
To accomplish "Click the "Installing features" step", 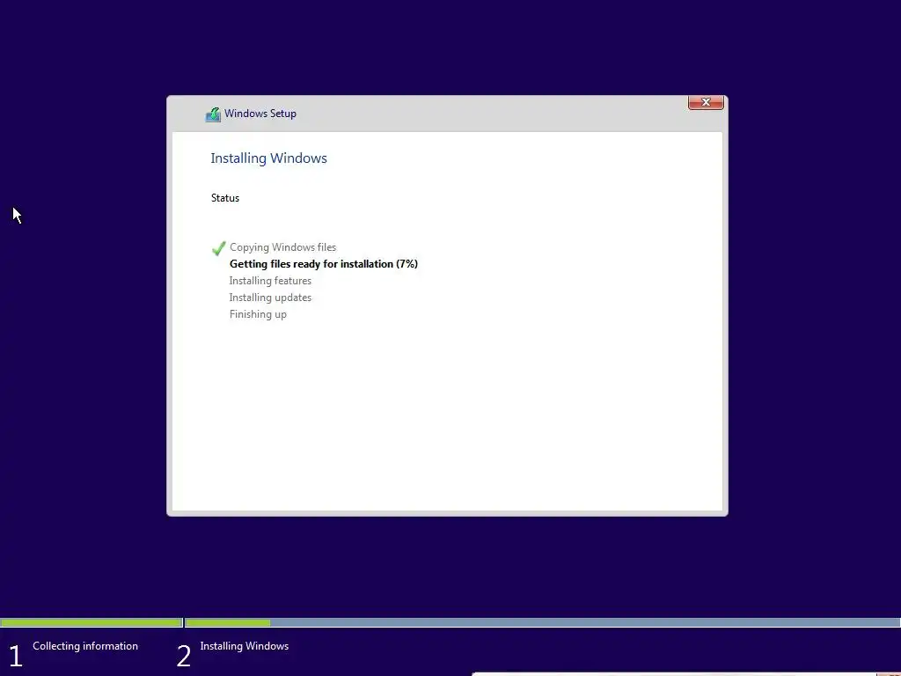I will click(x=270, y=281).
